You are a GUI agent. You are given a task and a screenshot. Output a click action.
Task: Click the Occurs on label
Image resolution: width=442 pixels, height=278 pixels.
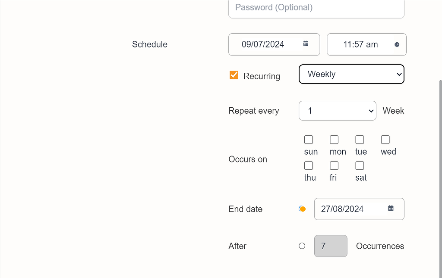(248, 159)
